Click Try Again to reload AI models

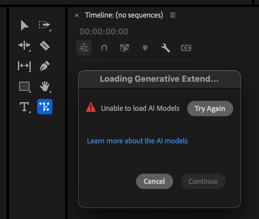tap(210, 109)
